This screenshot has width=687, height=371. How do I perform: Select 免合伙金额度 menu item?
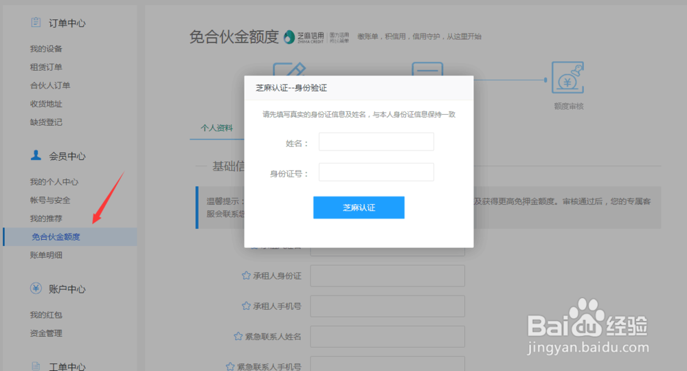(70, 237)
